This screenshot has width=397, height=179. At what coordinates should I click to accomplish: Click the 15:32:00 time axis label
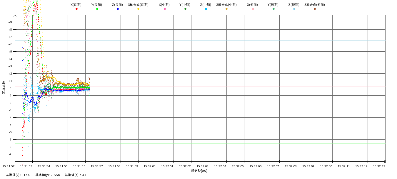pos(150,166)
